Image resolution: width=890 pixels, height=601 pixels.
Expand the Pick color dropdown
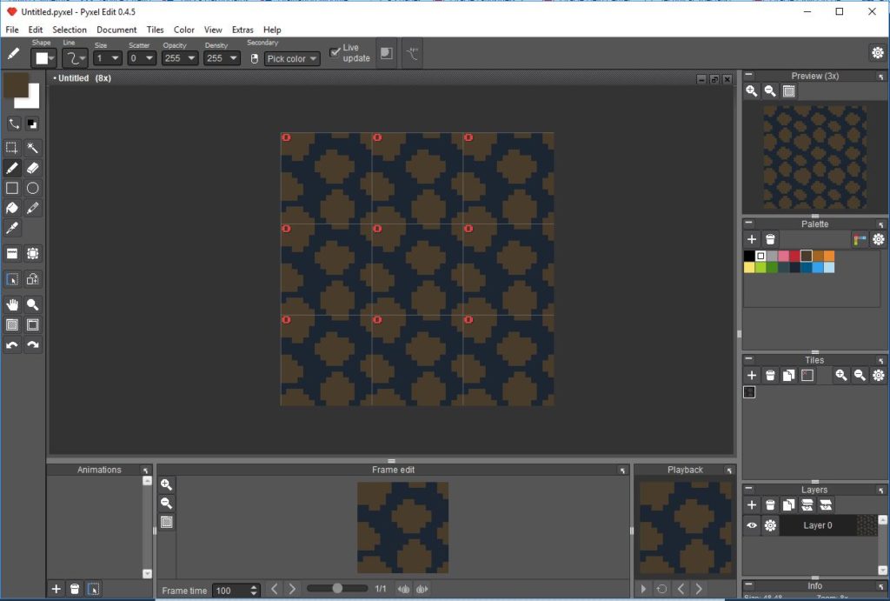311,58
